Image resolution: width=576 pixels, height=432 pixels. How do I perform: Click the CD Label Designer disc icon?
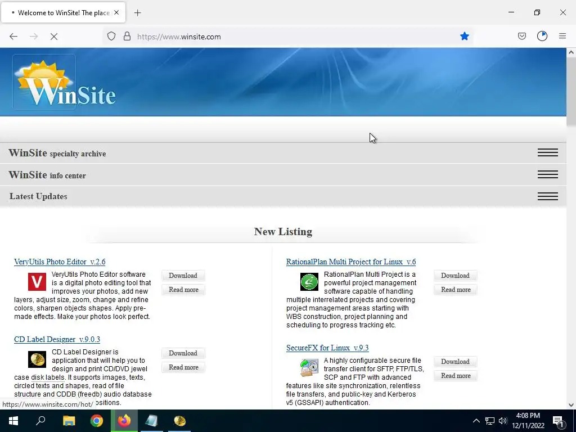point(37,359)
